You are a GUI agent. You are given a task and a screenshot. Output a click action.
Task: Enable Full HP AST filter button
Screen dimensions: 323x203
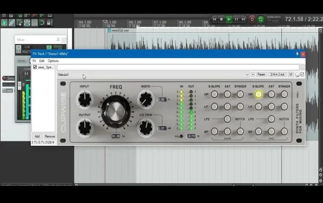coord(271,94)
